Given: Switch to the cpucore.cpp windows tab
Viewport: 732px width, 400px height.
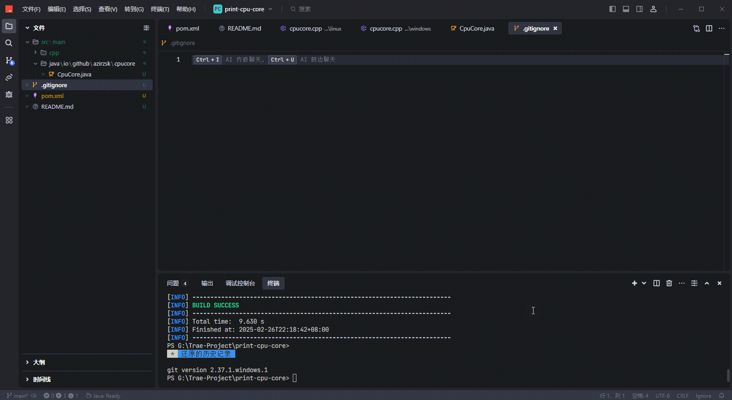Looking at the screenshot, I should (x=396, y=28).
